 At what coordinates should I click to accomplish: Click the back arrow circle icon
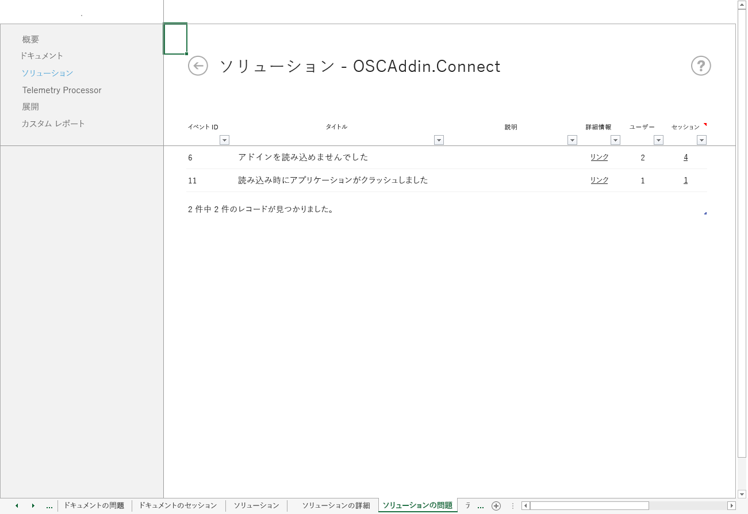pyautogui.click(x=198, y=66)
